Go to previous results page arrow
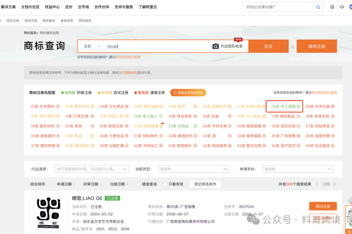The image size is (352, 234). [317, 184]
